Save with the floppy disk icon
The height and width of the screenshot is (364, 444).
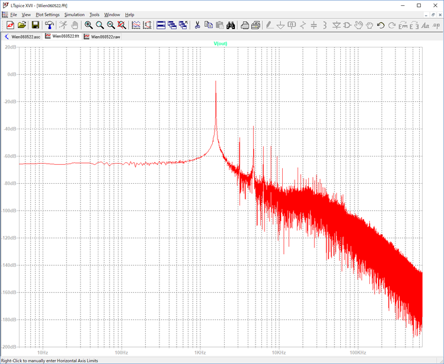tap(36, 25)
